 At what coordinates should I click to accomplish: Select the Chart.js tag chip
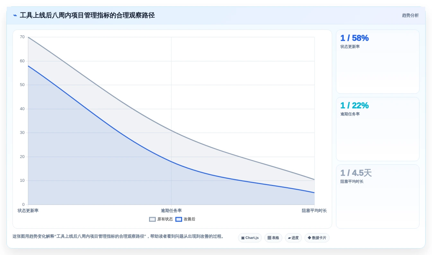coord(250,238)
